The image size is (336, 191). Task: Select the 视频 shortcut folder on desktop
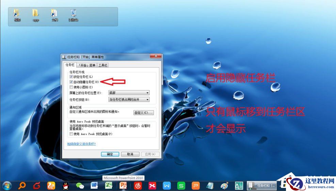coord(17,15)
